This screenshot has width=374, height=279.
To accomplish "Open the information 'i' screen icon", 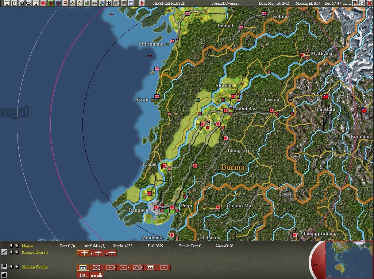I will coord(36,3).
